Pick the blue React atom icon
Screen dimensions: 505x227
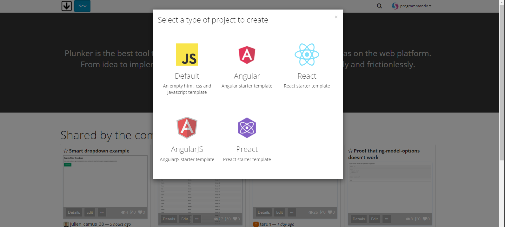(307, 55)
